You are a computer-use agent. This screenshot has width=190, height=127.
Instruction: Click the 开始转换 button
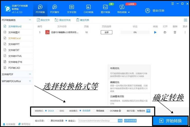pyautogui.click(x=170, y=121)
